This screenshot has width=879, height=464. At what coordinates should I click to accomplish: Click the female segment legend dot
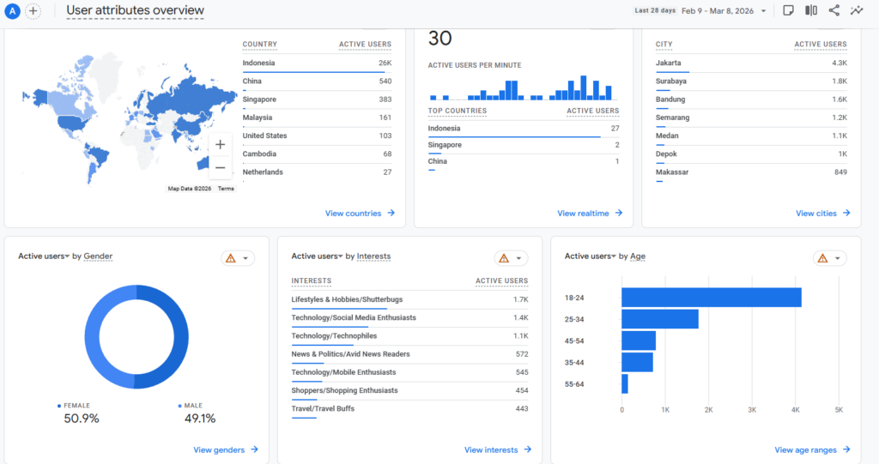[x=59, y=406]
